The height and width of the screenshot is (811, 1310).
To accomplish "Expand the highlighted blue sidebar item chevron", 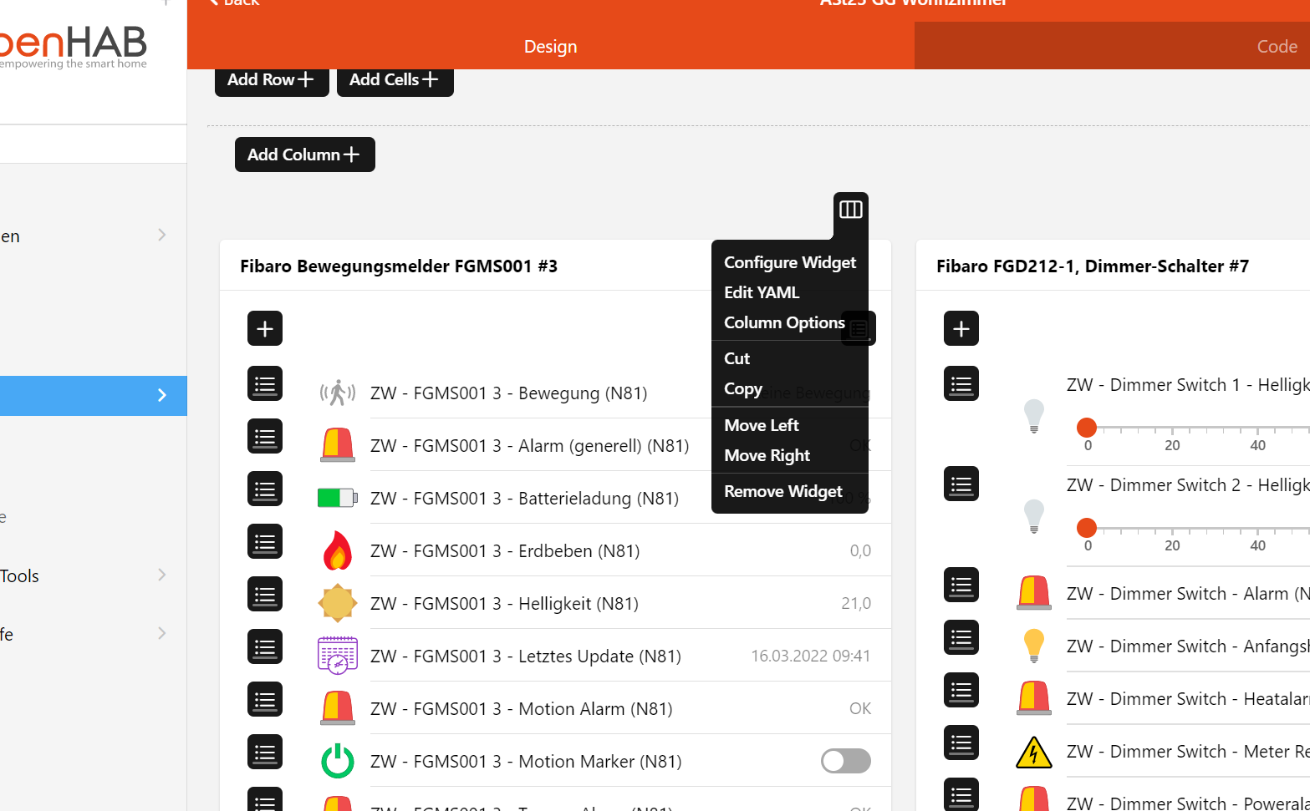I will 162,395.
